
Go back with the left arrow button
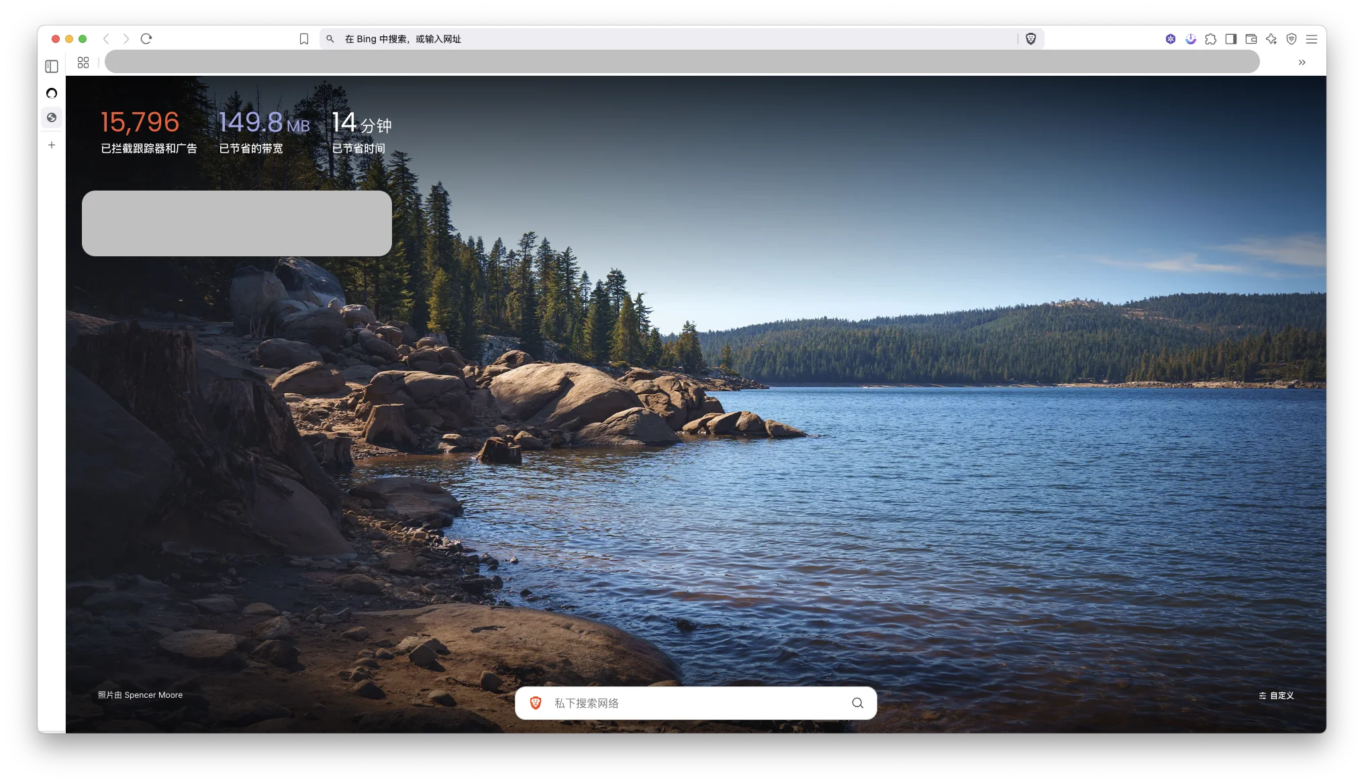(x=106, y=39)
